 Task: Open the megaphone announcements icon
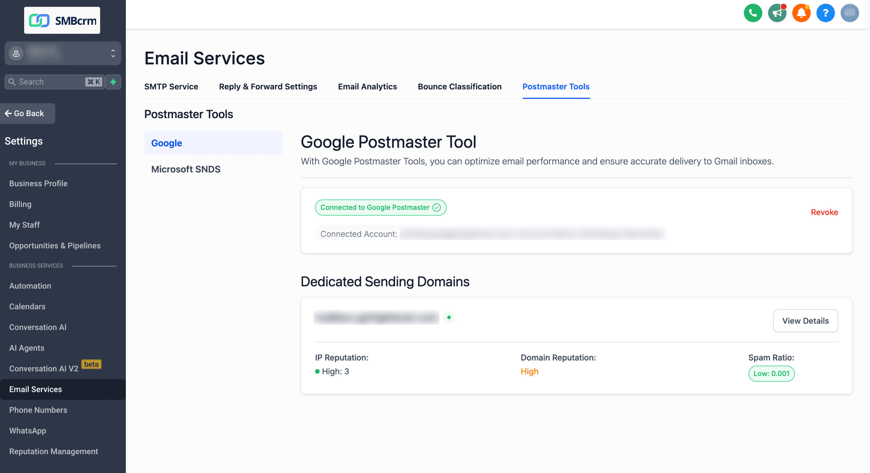click(x=777, y=14)
